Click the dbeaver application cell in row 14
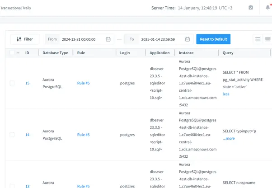This screenshot has height=188, width=272. coord(157,135)
